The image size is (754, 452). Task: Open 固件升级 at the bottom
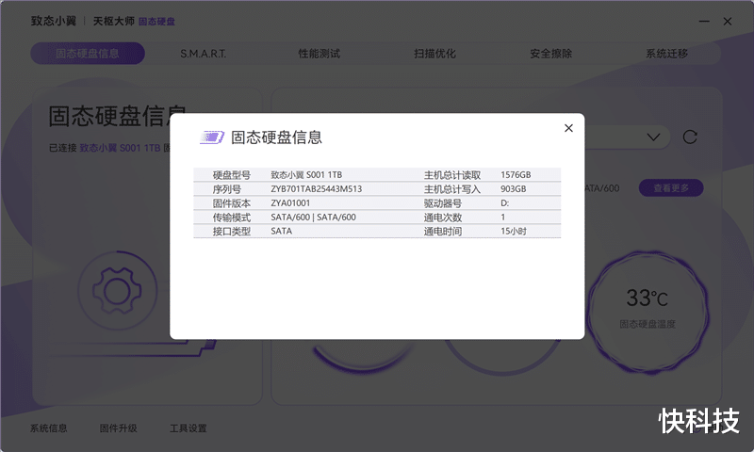(119, 428)
